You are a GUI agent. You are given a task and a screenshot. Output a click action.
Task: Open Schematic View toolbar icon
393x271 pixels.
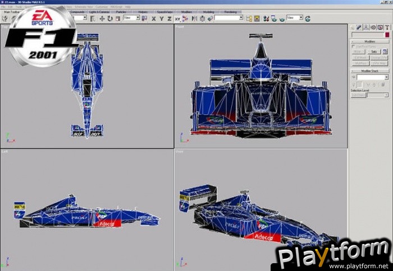click(257, 18)
